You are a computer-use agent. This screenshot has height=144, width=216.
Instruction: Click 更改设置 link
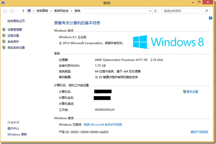click(x=192, y=92)
